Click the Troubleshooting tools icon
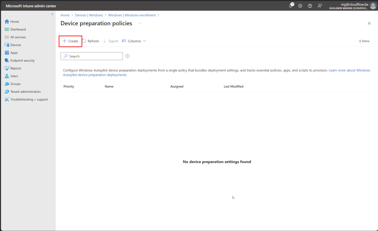The image size is (378, 231). coord(7,99)
